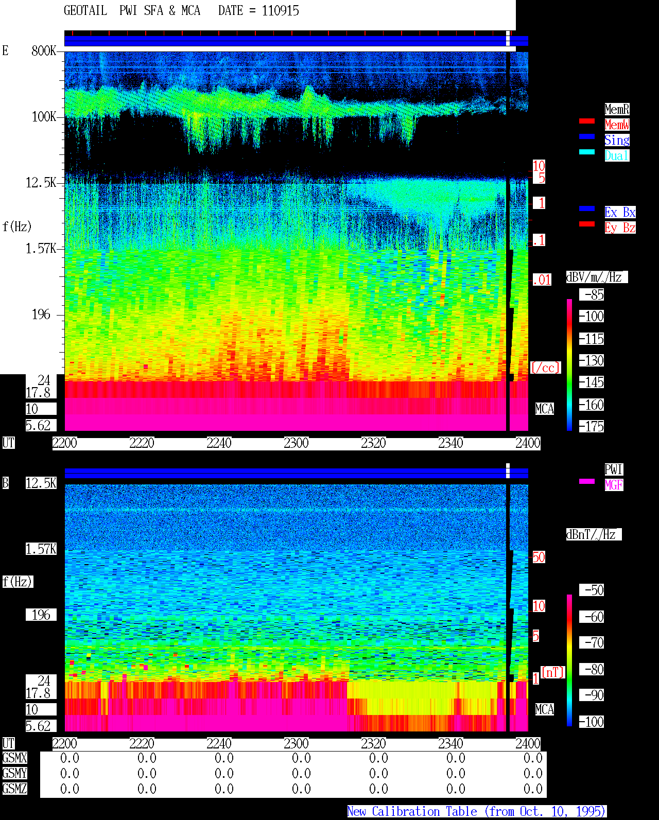Click the blue Ex Bx legend swatch
The height and width of the screenshot is (820, 659).
pyautogui.click(x=587, y=208)
